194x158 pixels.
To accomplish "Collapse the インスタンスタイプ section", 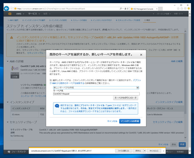I will 8,102.
